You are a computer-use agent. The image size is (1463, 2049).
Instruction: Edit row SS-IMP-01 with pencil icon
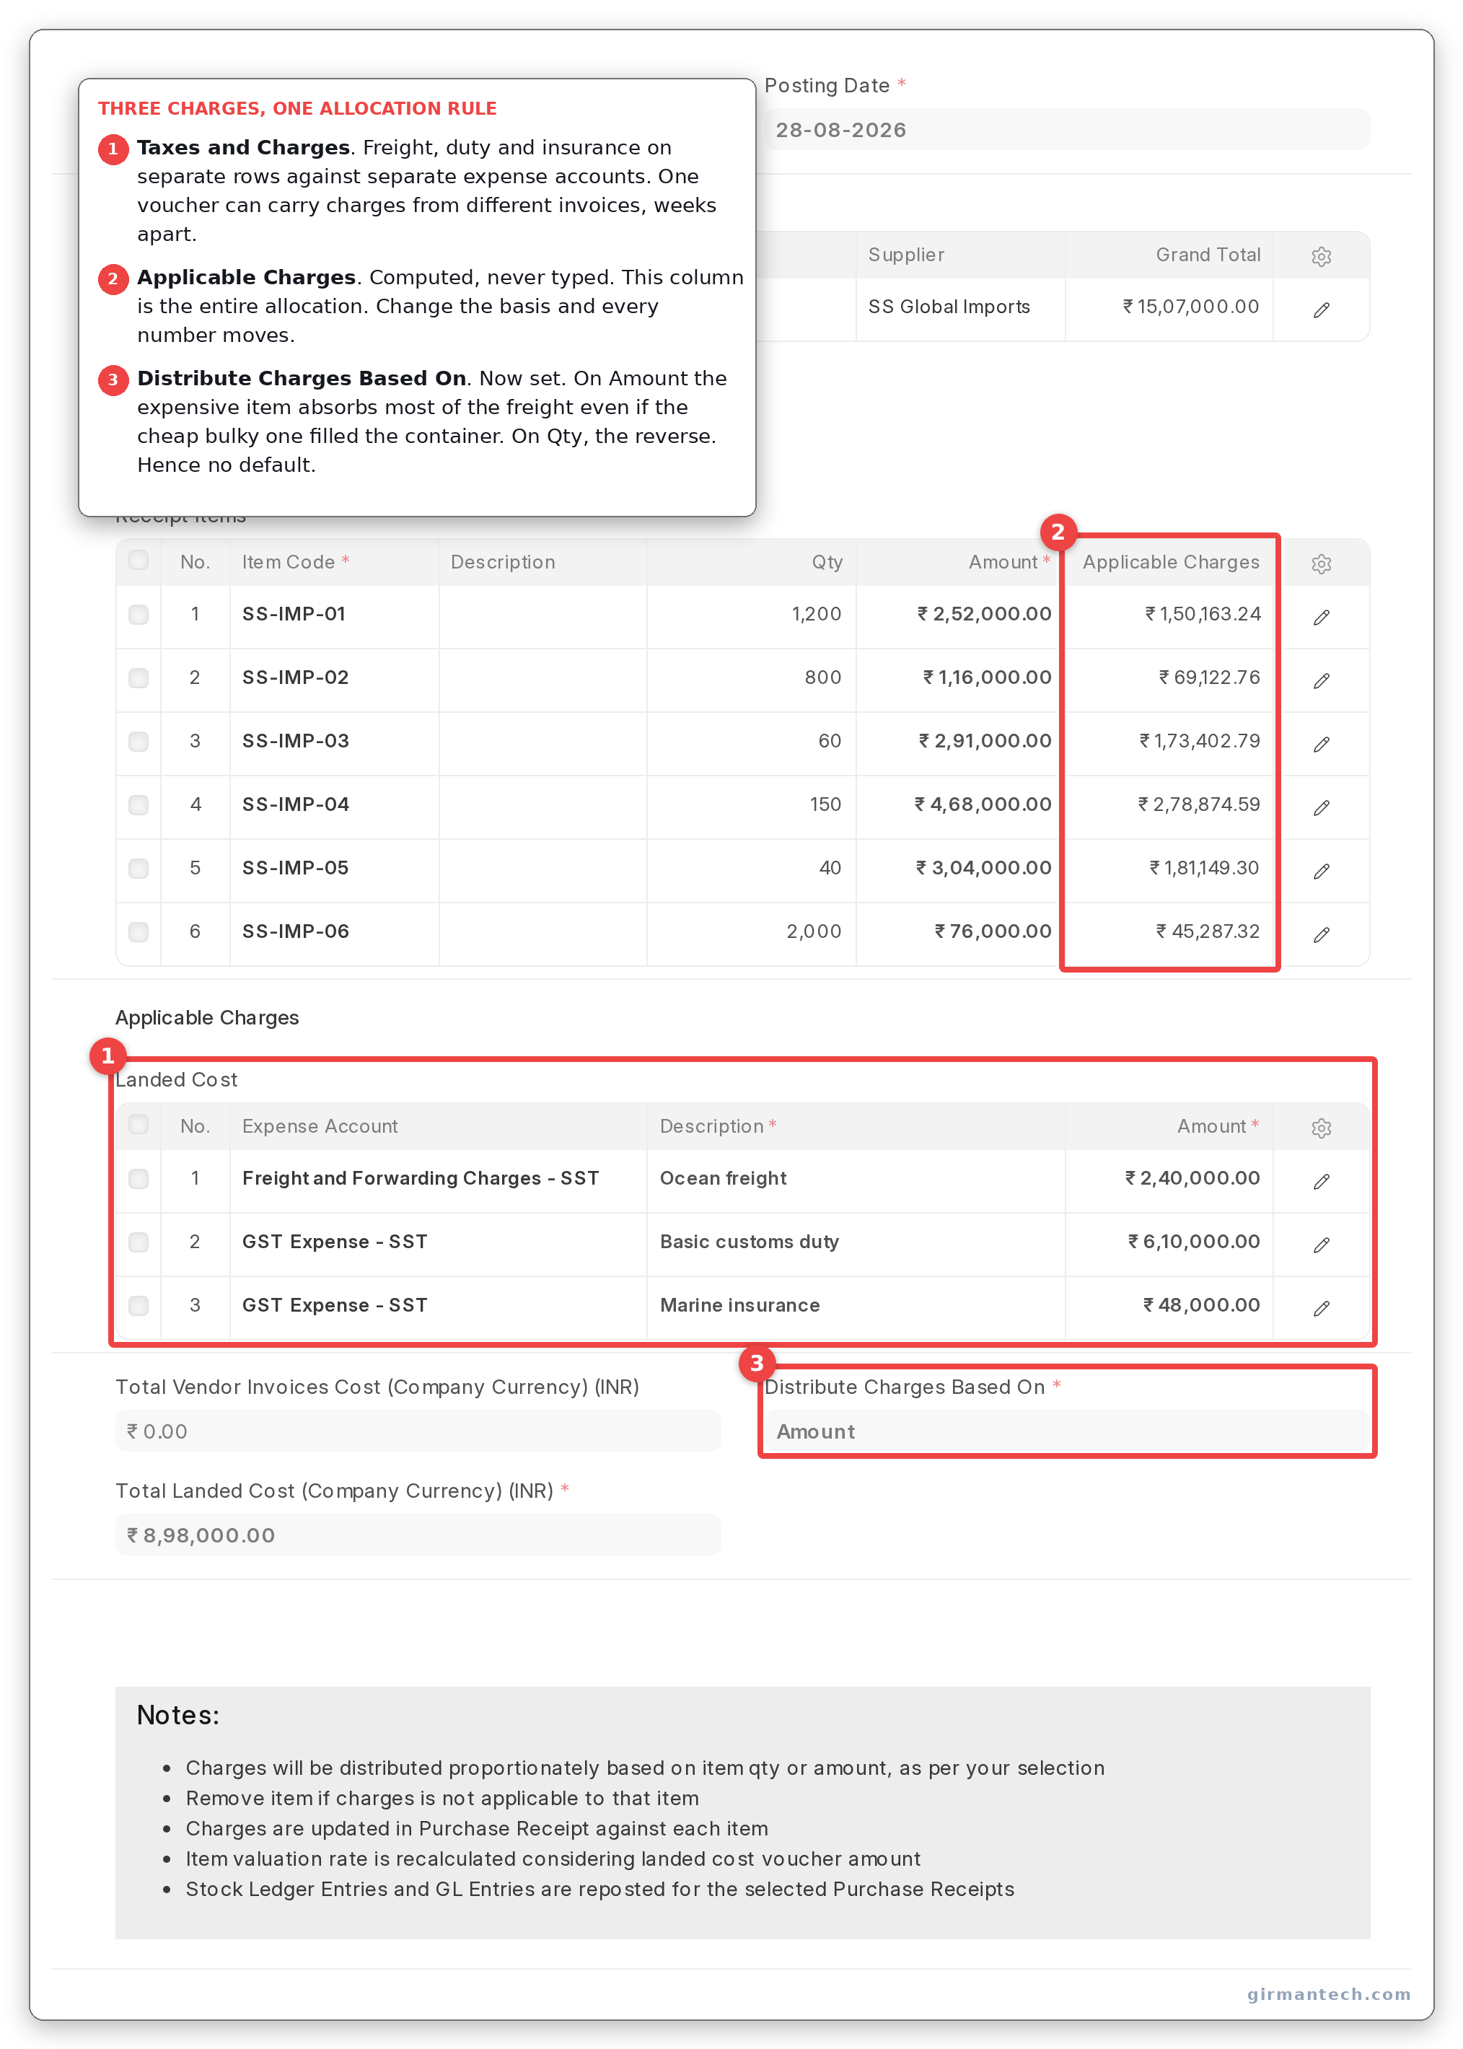click(1321, 616)
